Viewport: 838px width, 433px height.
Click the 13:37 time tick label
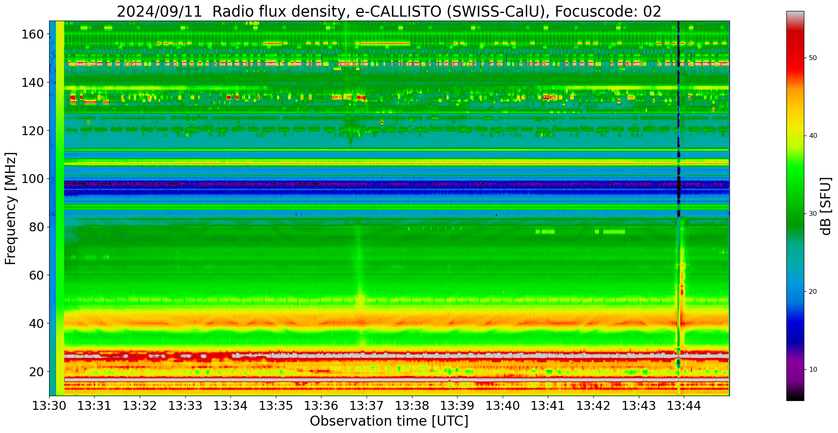[367, 406]
